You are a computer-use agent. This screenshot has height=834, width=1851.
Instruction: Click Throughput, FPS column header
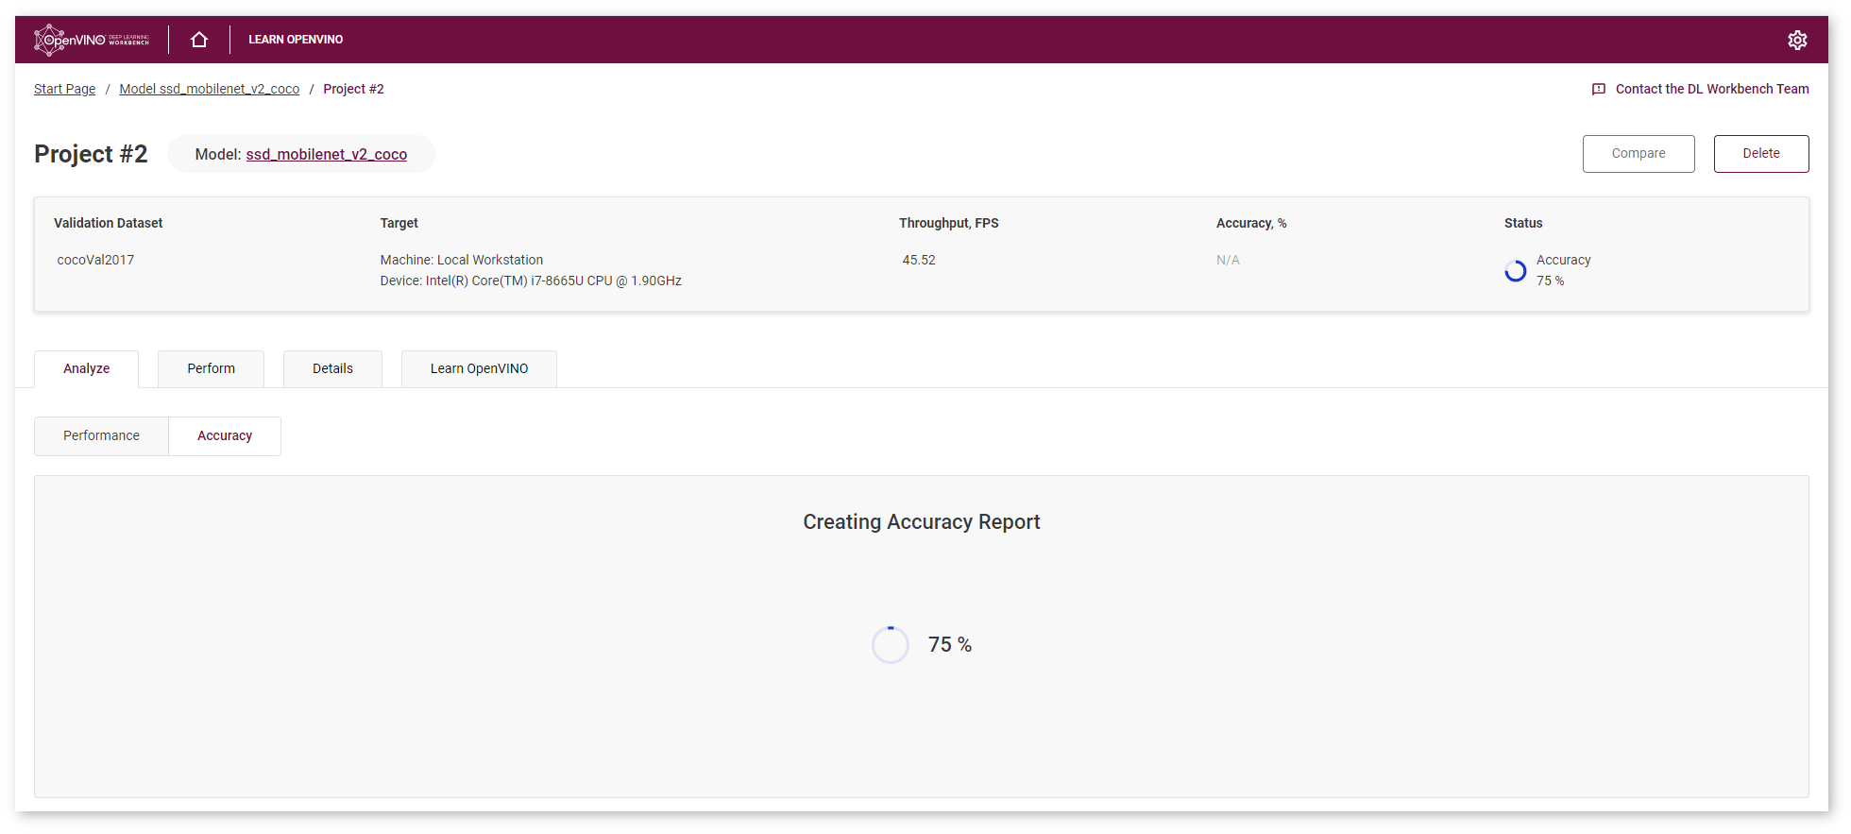click(948, 223)
